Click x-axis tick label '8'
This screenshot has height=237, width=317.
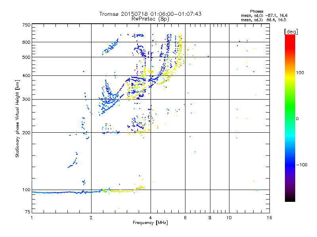pyautogui.click(x=210, y=218)
